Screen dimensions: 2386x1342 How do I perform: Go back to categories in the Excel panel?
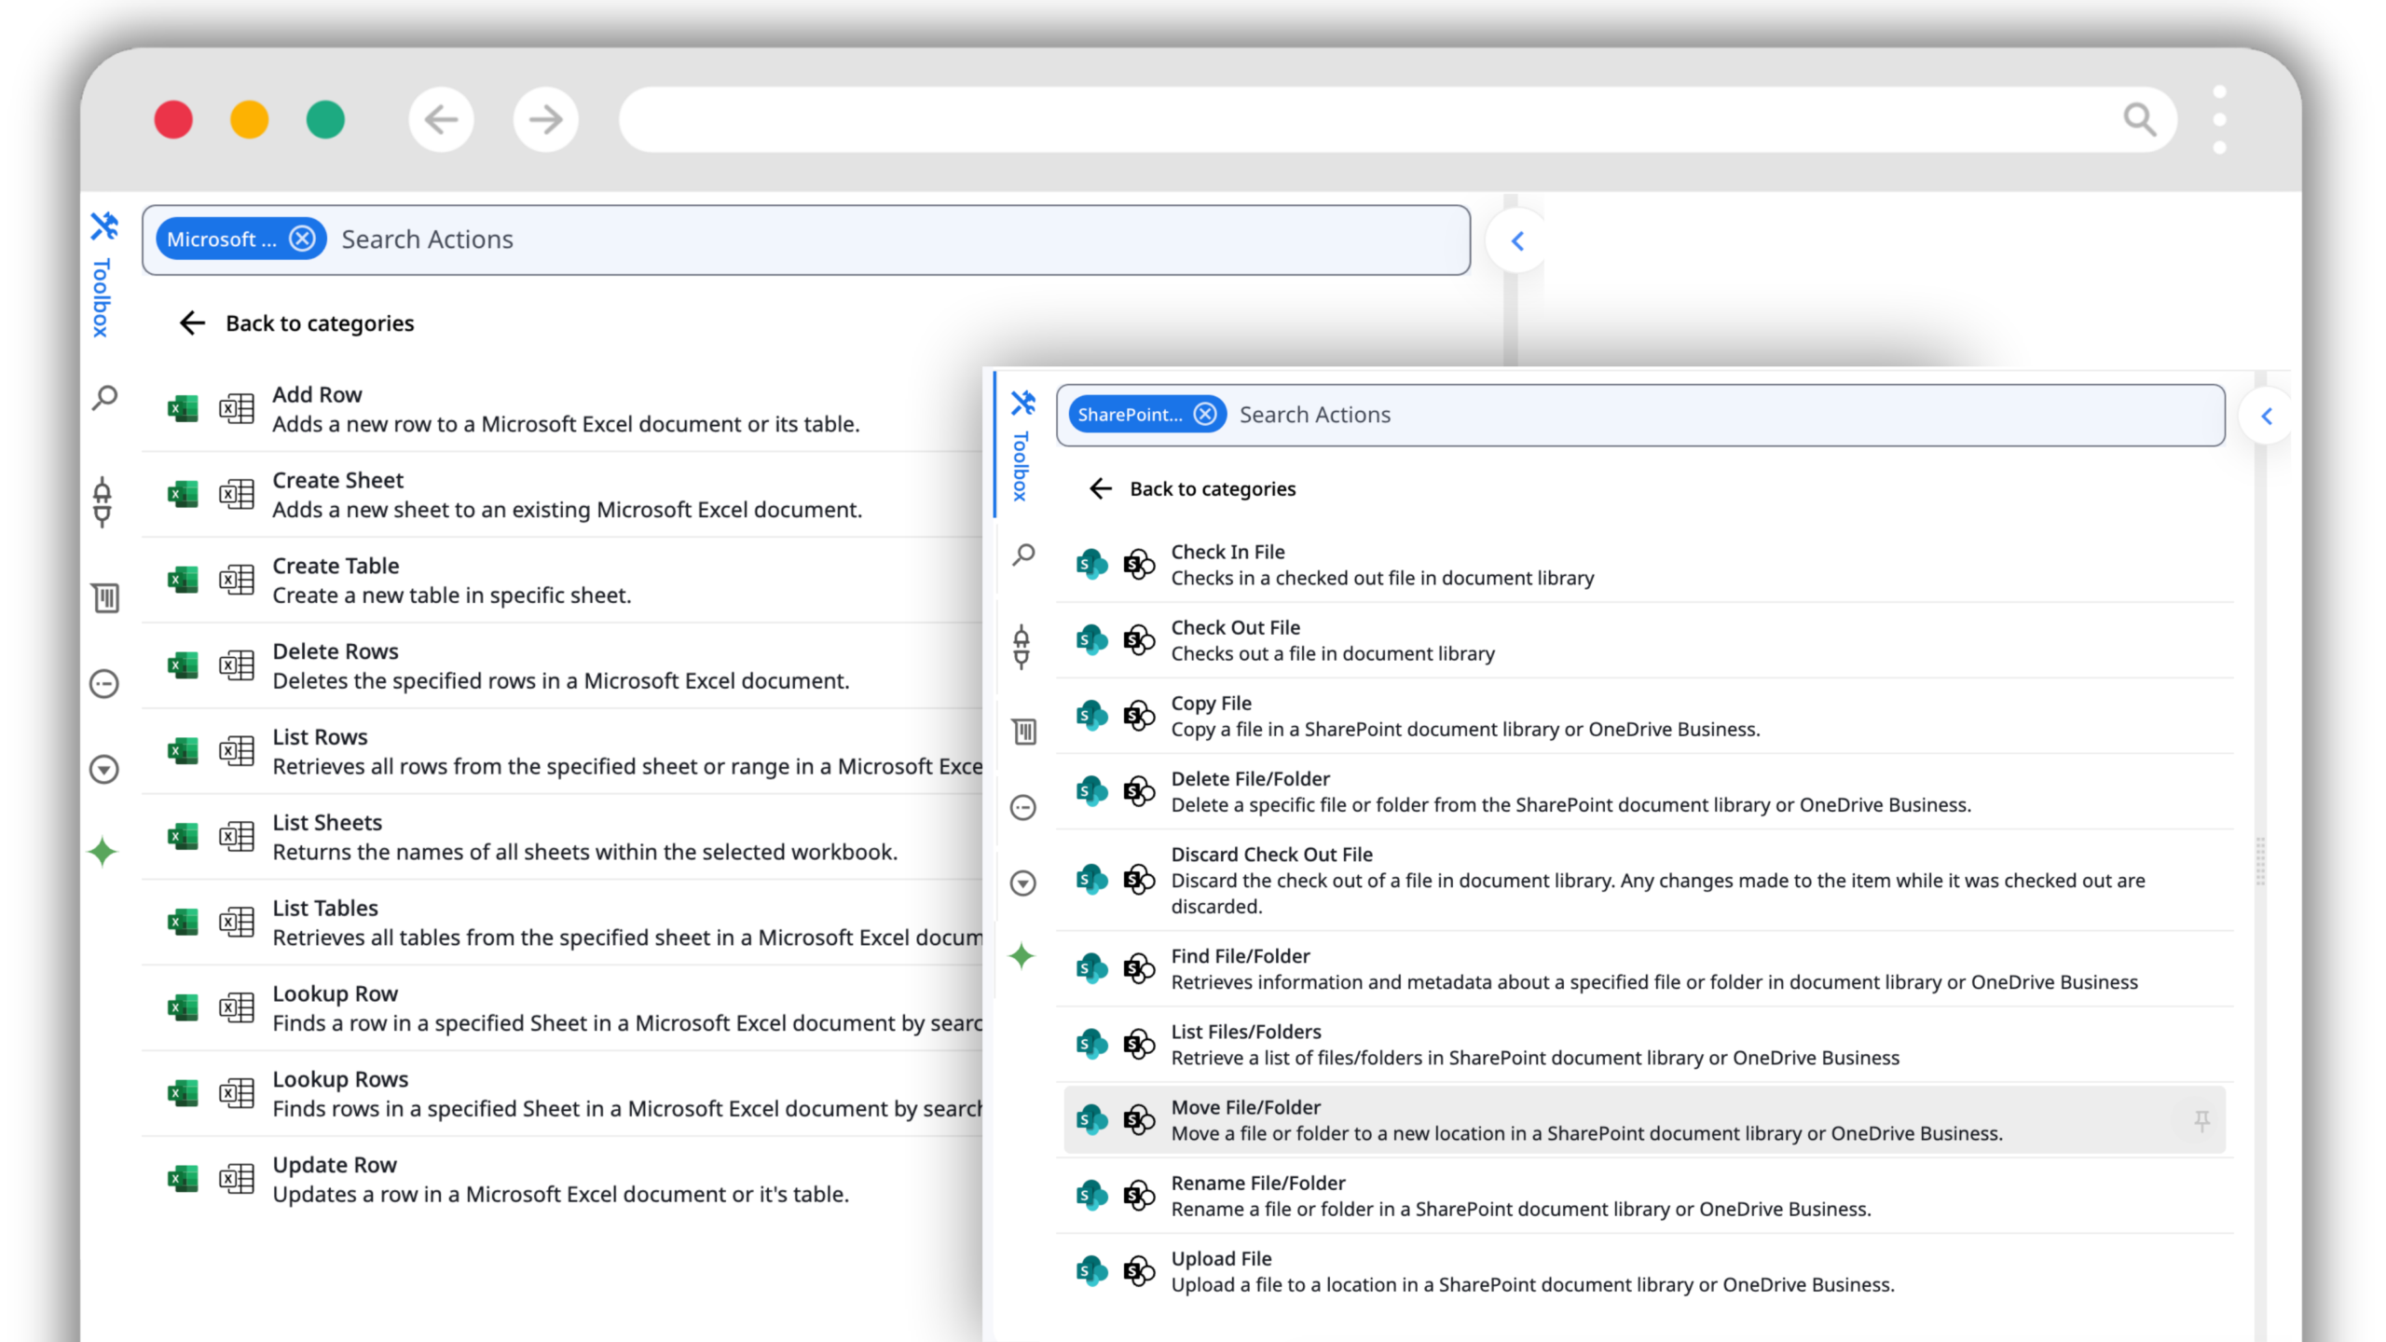tap(296, 323)
